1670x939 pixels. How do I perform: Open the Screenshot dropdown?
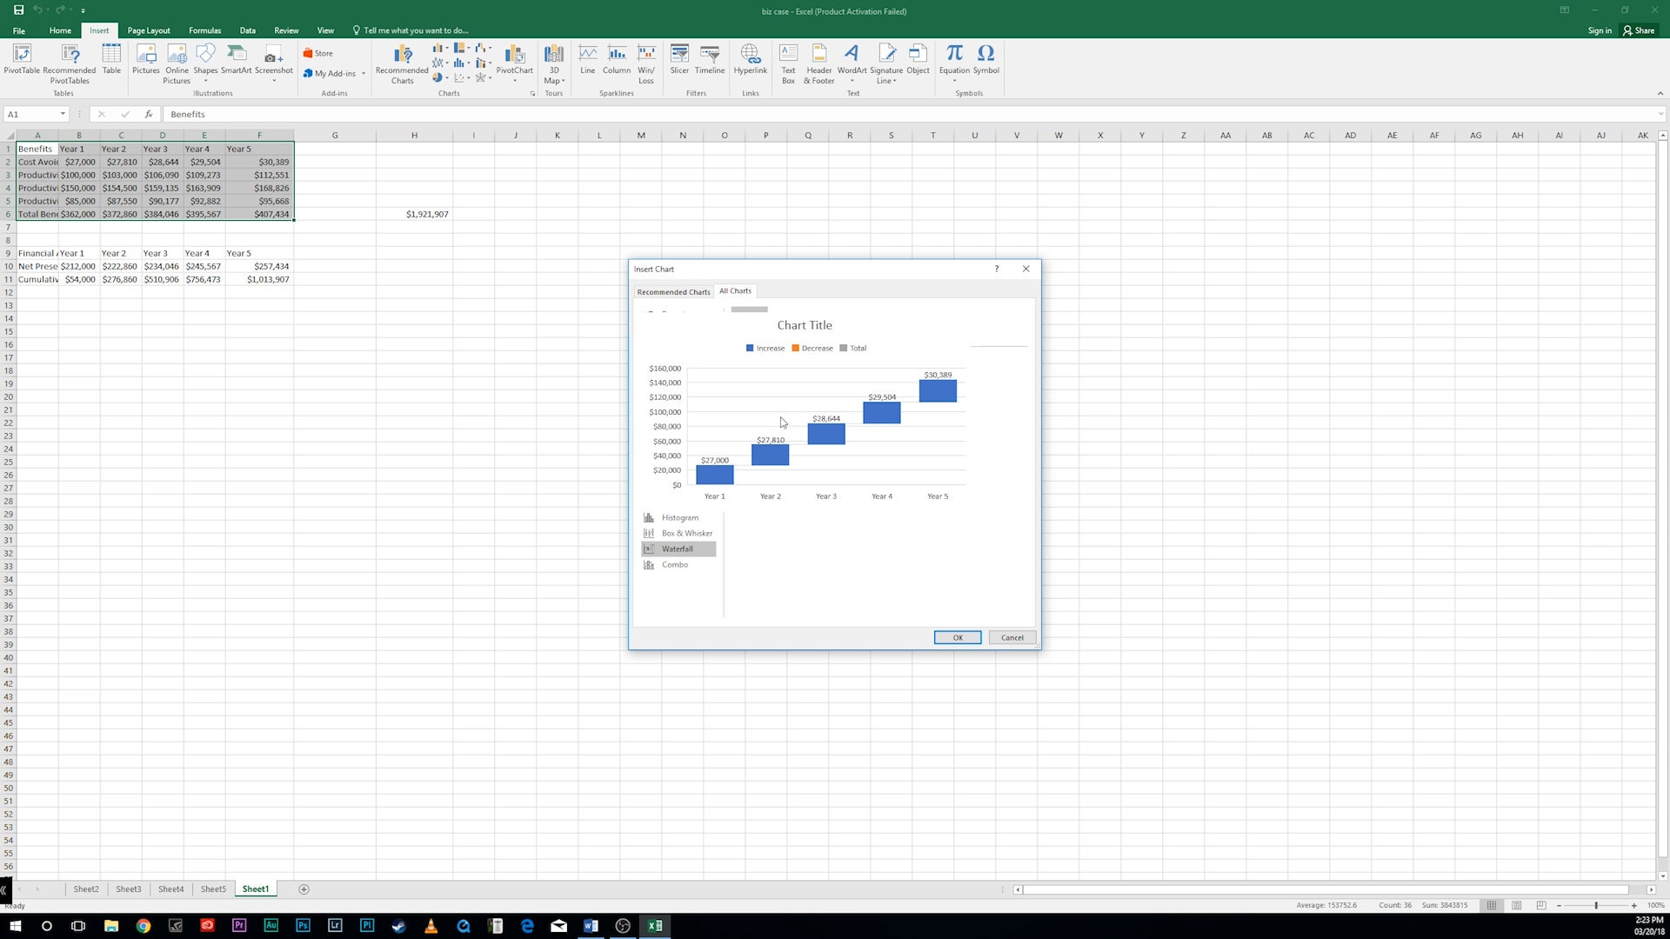pos(273,81)
